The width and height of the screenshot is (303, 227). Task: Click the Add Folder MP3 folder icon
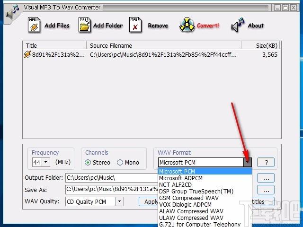tap(85, 25)
